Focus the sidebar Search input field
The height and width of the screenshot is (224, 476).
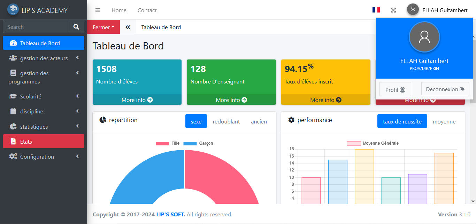coord(36,27)
